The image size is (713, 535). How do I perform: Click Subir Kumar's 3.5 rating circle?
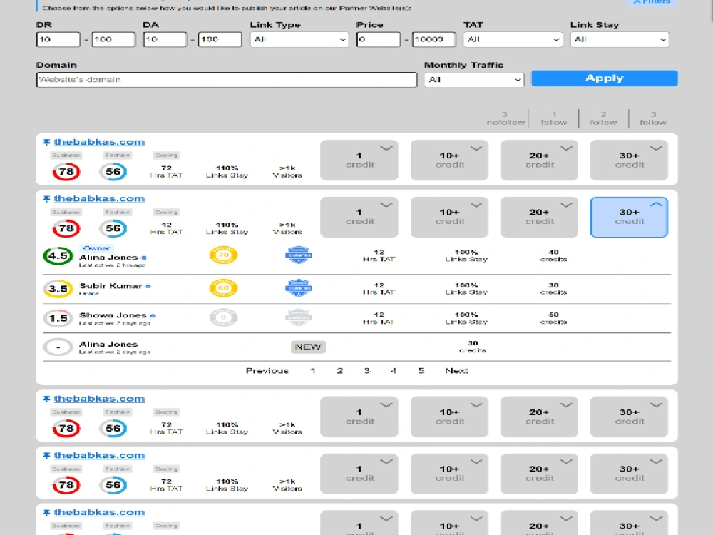[x=58, y=289]
